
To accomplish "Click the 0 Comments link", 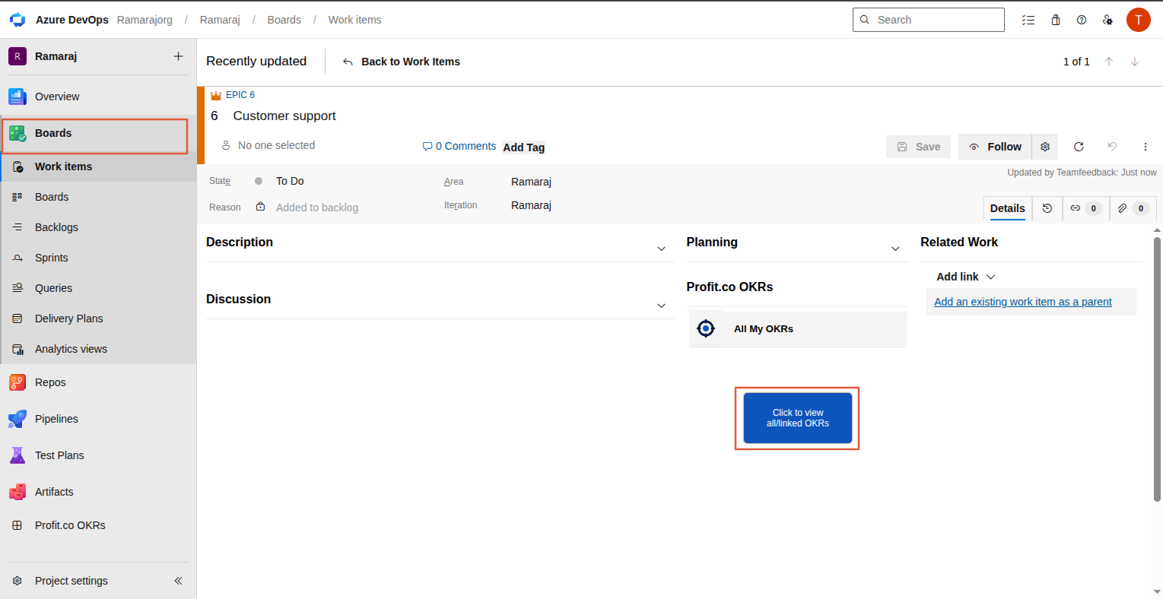I will tap(459, 146).
